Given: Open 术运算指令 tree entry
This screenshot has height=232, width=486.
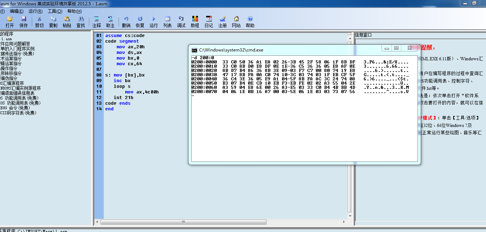Looking at the screenshot, I should click(x=11, y=59).
